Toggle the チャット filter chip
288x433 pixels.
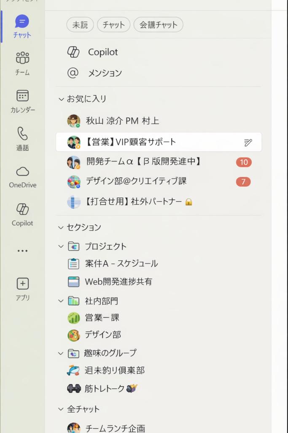coord(113,25)
